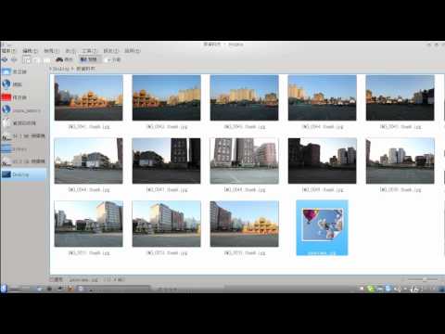Screen dimensions: 445x334
Task: Click the Split view button
Action: pos(113,59)
